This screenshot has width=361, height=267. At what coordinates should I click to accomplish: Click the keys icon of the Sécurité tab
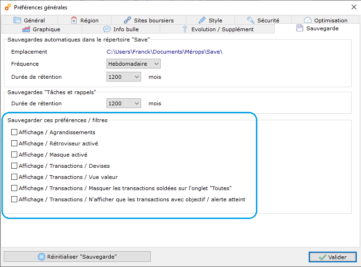pyautogui.click(x=251, y=20)
